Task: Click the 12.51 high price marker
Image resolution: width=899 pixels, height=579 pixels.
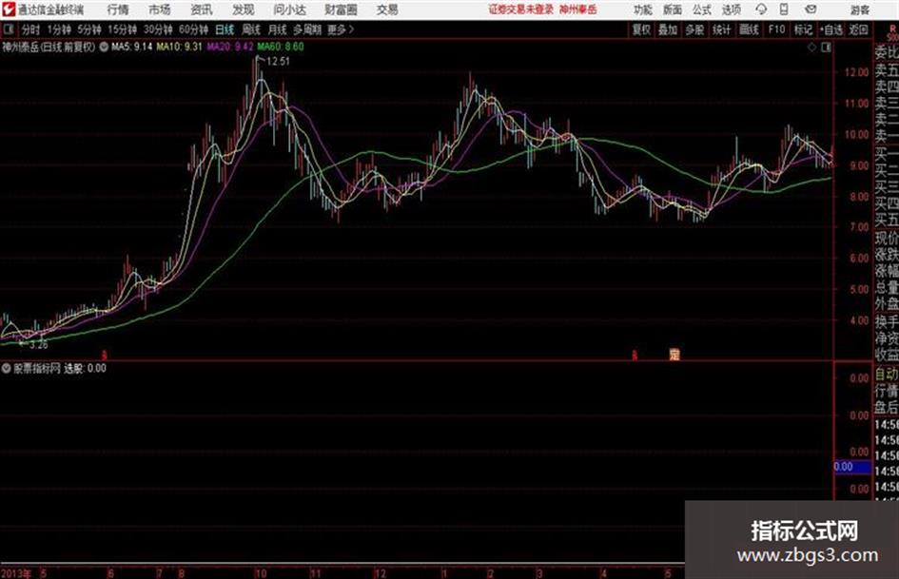Action: [x=278, y=62]
